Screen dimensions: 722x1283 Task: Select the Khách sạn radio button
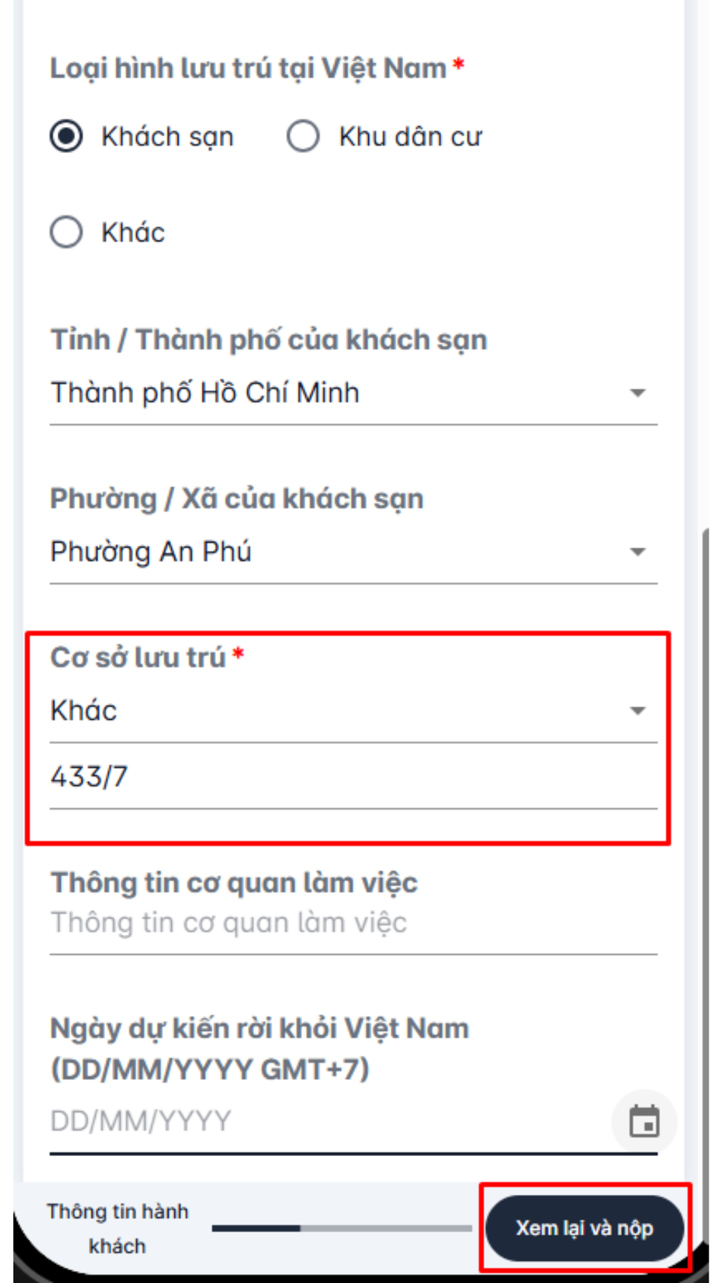point(65,136)
